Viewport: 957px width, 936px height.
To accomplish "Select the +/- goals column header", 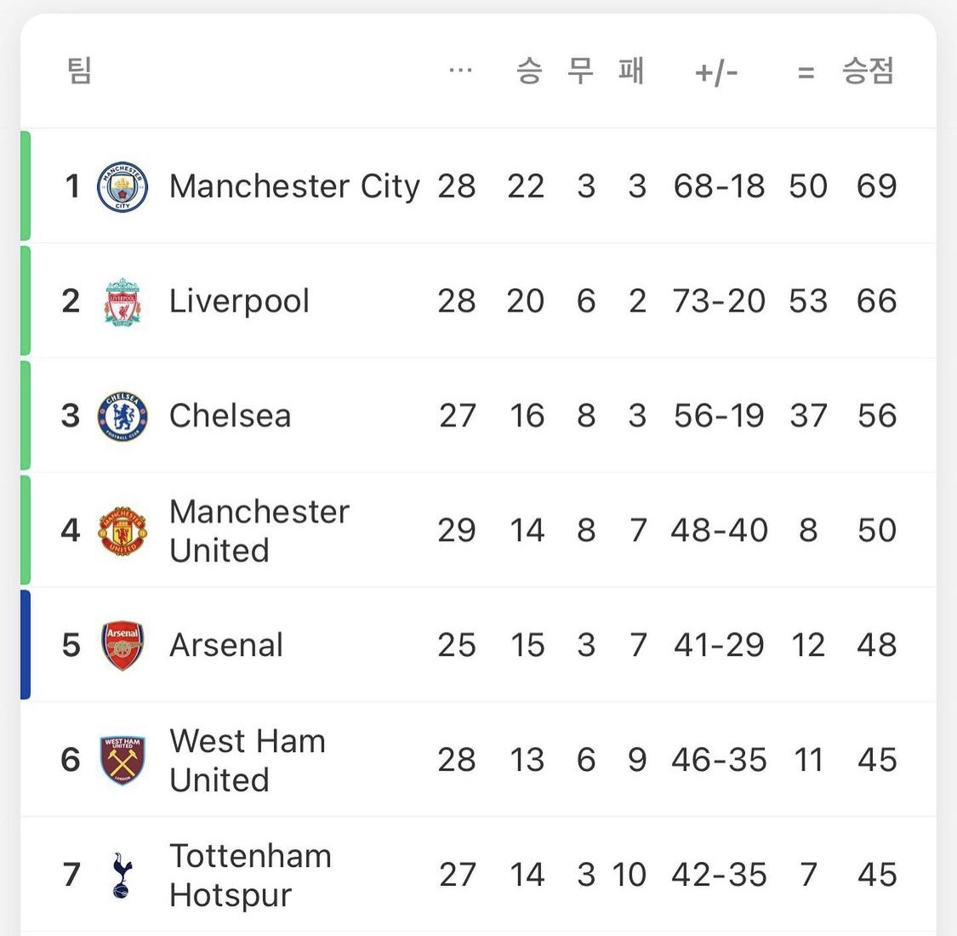I will (716, 73).
